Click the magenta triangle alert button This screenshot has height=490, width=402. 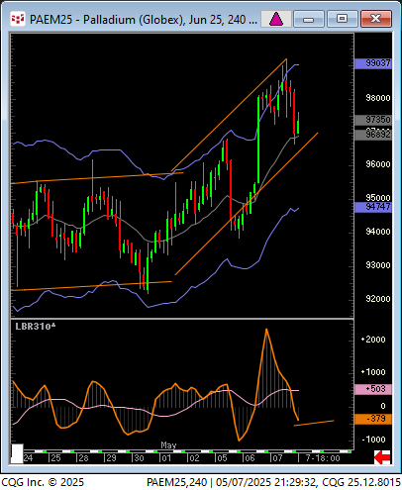276,19
